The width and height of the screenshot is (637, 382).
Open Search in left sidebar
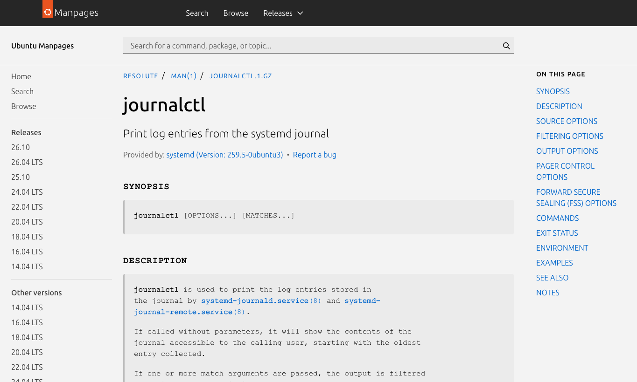(x=22, y=91)
